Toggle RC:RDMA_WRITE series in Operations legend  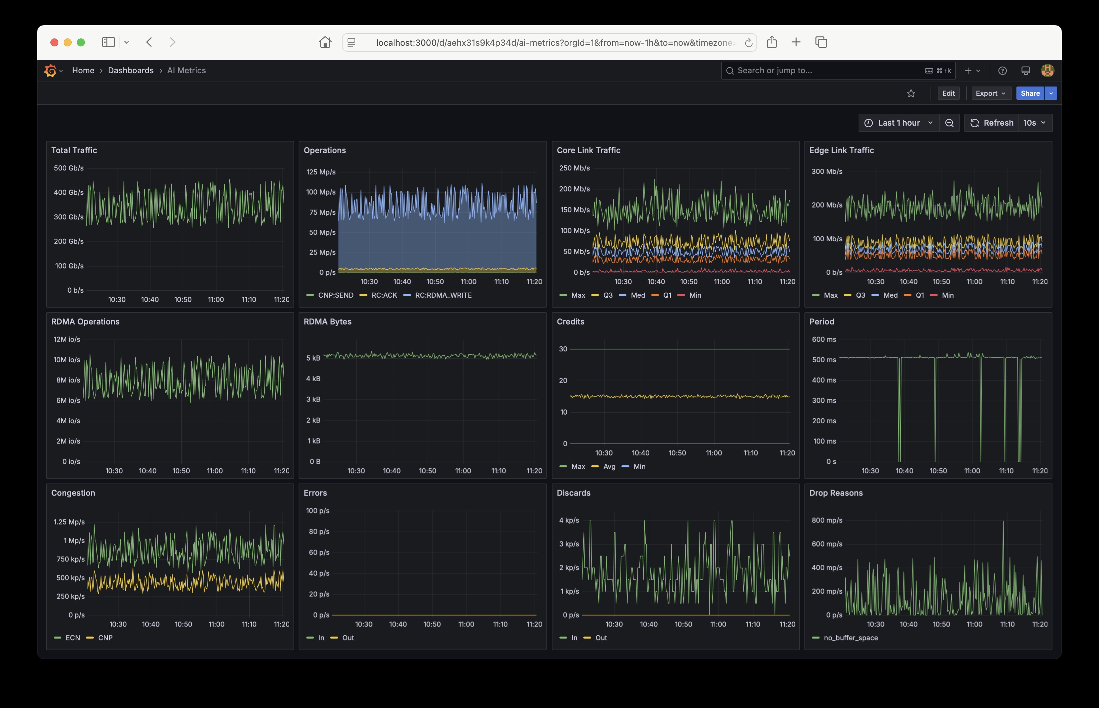443,295
